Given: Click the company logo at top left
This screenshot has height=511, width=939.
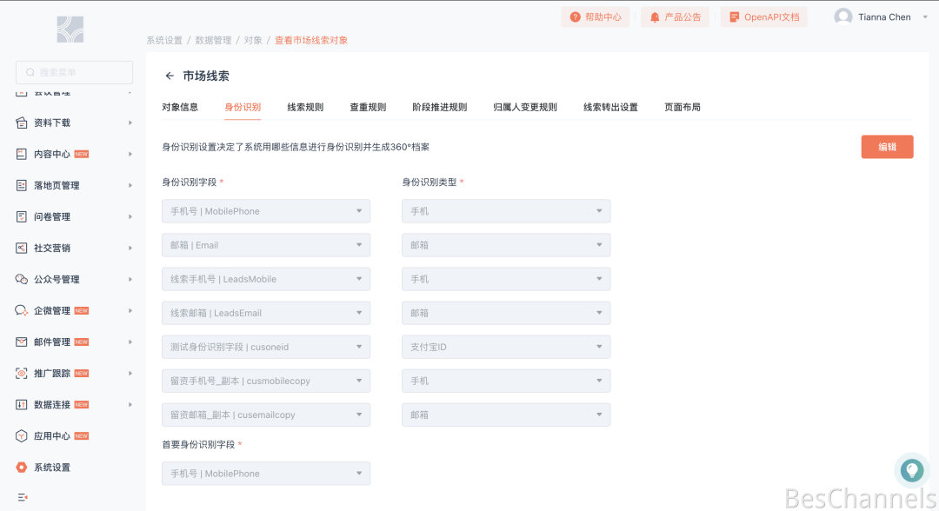Looking at the screenshot, I should click(70, 30).
